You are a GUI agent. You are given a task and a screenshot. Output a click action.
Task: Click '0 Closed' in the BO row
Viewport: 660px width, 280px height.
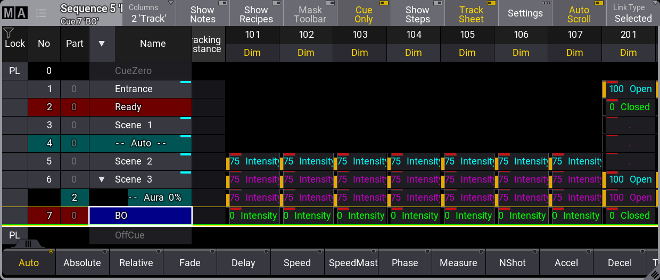pyautogui.click(x=629, y=216)
